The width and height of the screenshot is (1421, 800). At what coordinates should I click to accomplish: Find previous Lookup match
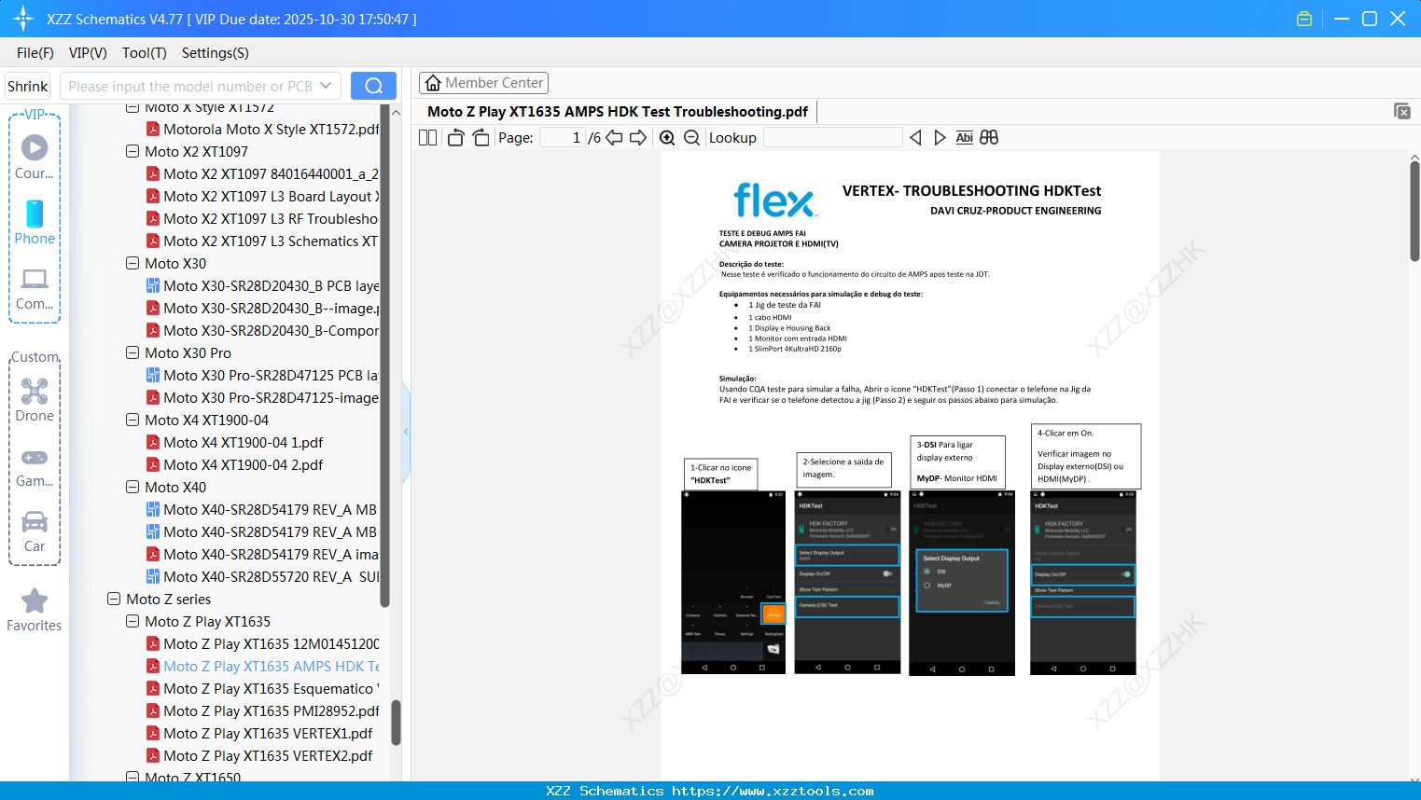pos(915,137)
